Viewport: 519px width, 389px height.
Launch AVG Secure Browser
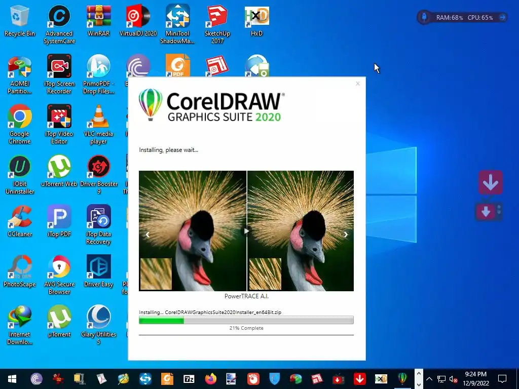pyautogui.click(x=59, y=275)
